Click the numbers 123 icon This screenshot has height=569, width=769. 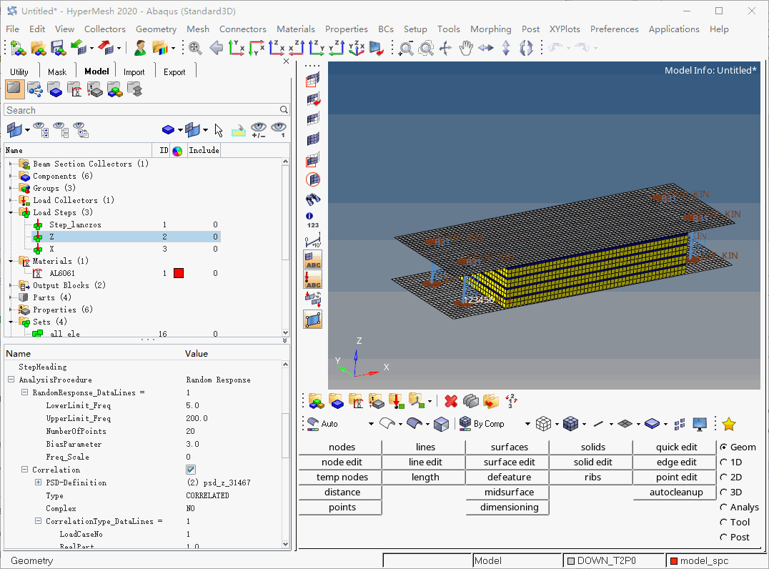(x=313, y=219)
